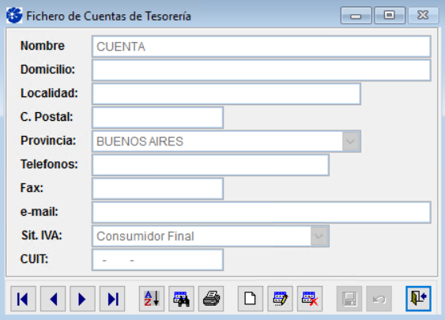445x320 pixels.
Task: Go to the previous record
Action: pyautogui.click(x=53, y=299)
